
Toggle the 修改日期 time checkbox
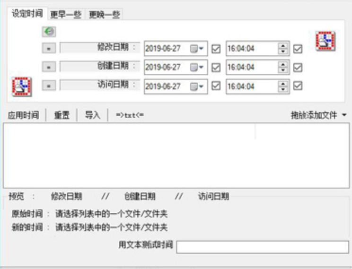pyautogui.click(x=298, y=49)
